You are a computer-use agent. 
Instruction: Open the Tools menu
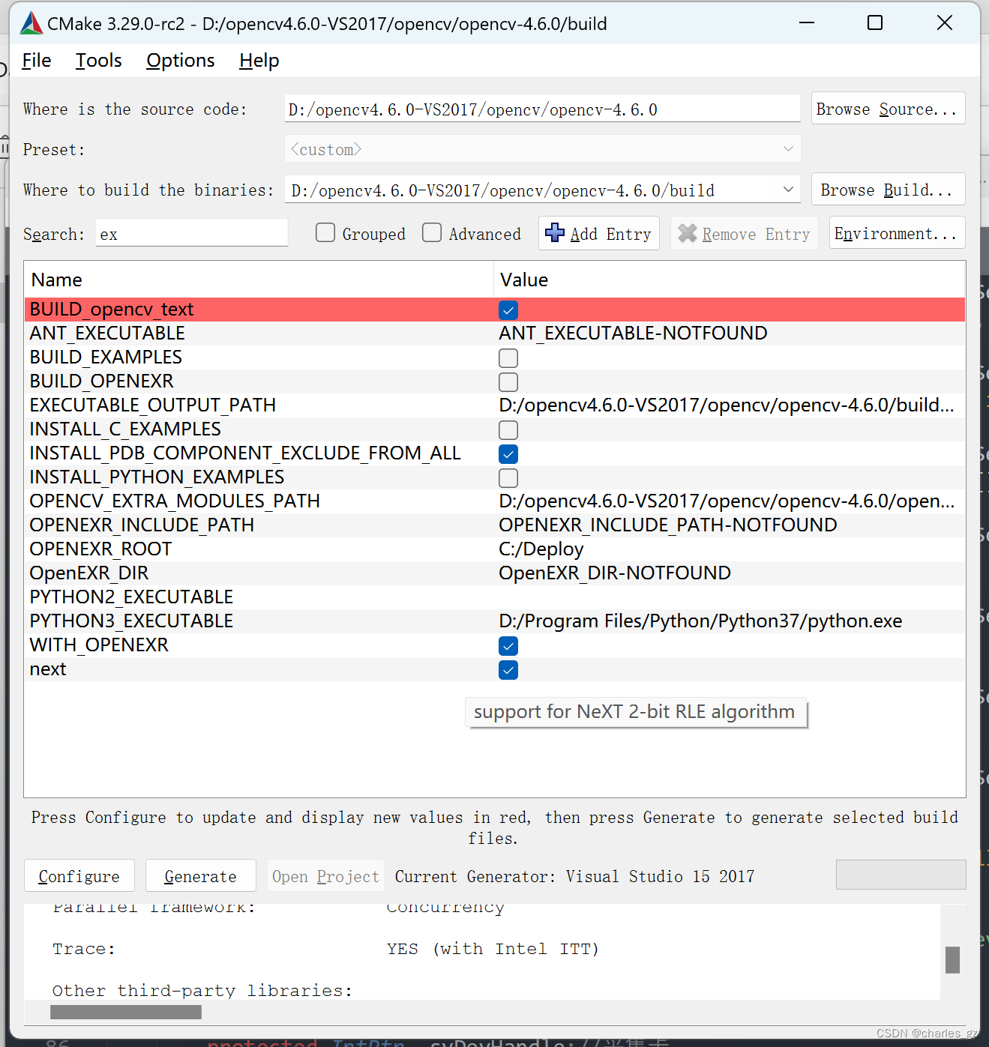[x=98, y=61]
